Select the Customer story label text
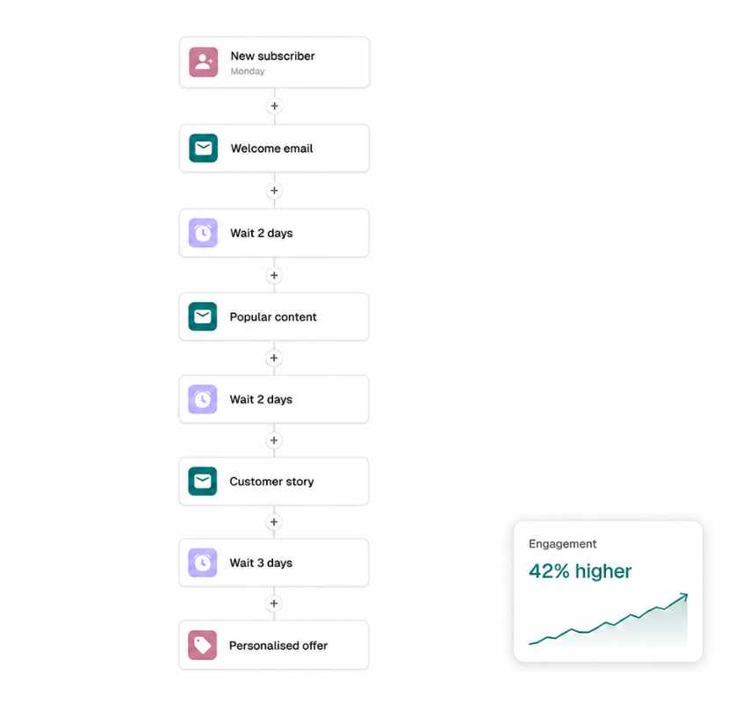 click(x=271, y=482)
